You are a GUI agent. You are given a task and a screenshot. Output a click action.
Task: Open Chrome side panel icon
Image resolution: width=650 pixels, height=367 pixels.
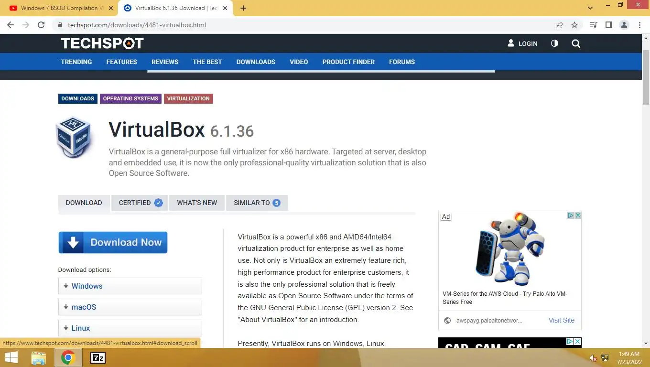coord(608,25)
